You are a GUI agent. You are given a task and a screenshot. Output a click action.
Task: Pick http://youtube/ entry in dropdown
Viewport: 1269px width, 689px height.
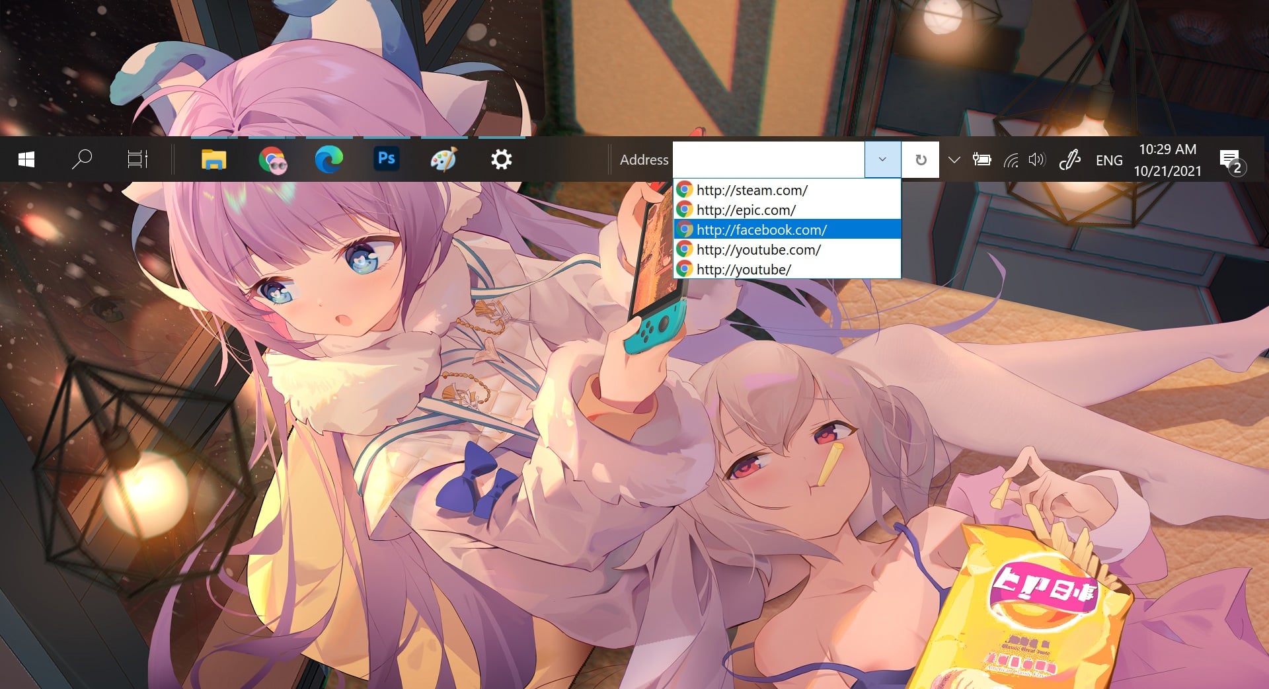pyautogui.click(x=787, y=269)
